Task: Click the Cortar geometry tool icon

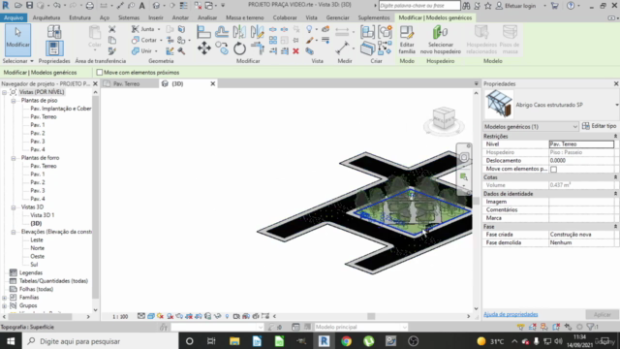Action: click(x=136, y=40)
